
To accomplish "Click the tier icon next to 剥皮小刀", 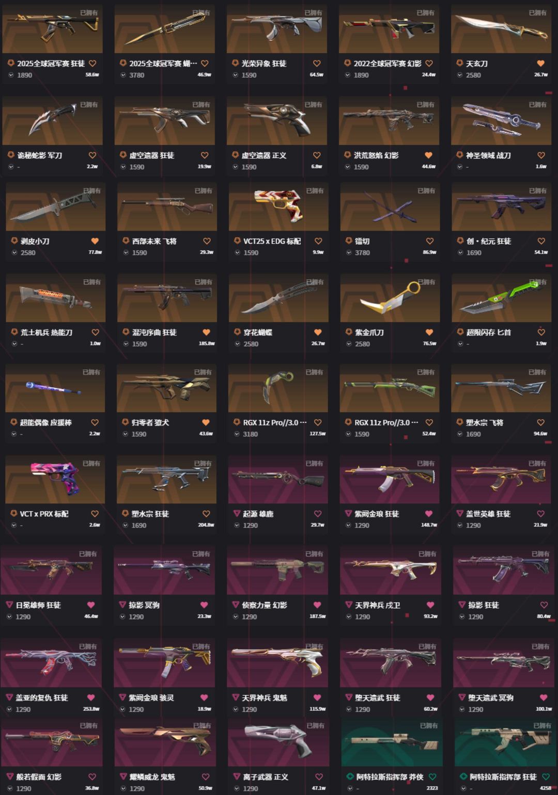I will point(14,241).
